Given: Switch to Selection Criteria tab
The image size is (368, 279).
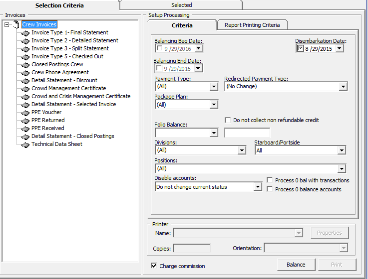Looking at the screenshot, I should tap(59, 5).
